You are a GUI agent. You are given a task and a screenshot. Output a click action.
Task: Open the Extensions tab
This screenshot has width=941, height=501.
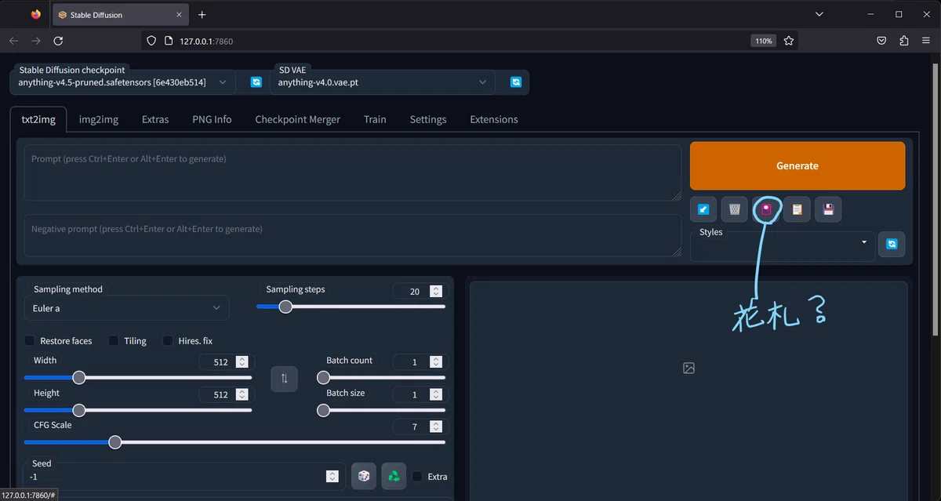(494, 119)
